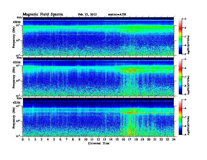Image resolution: width=207 pixels, height=160 pixels.
Task: Click the dZ/dt spectrogram plot area
Action: 98,117
